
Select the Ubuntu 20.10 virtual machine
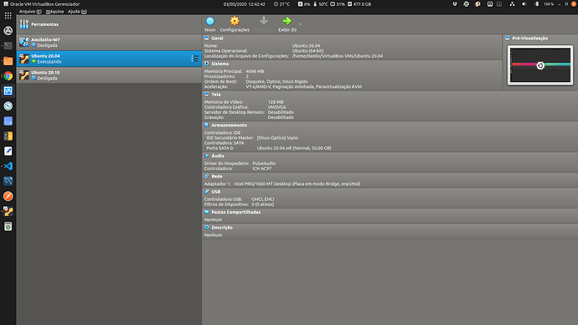[109, 75]
